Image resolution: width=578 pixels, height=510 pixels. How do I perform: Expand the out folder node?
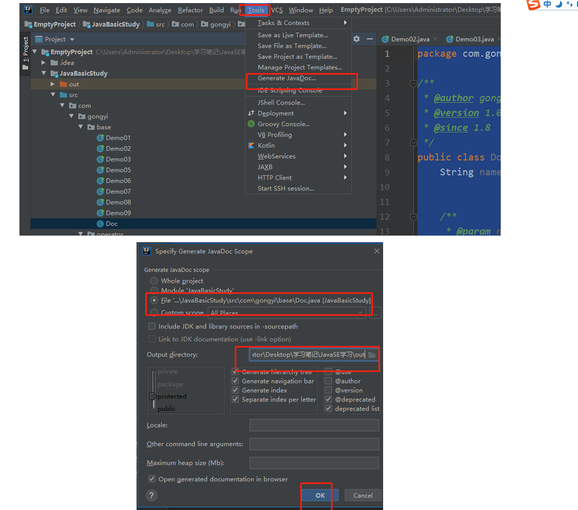[x=53, y=84]
